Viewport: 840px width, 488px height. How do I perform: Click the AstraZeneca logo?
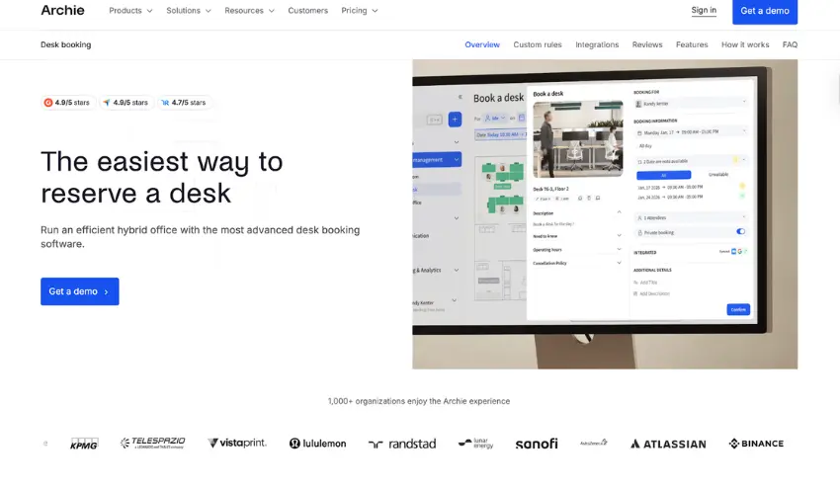(x=594, y=443)
